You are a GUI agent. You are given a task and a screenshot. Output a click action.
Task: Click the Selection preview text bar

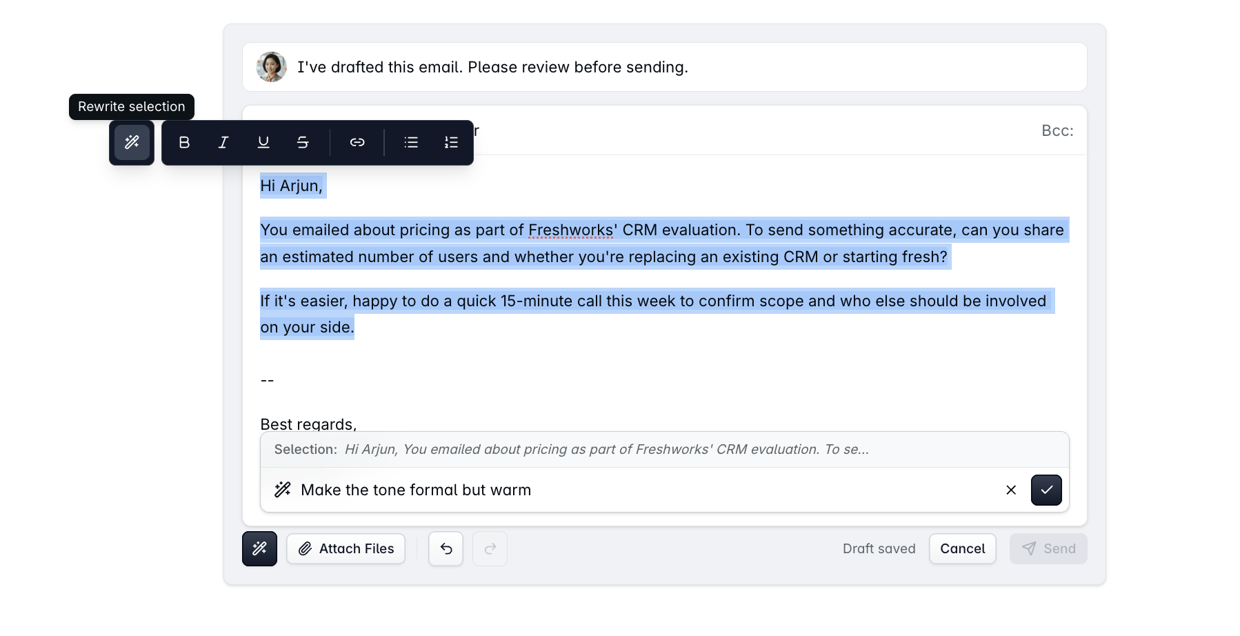tap(665, 450)
